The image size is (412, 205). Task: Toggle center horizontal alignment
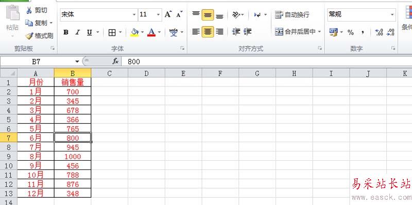[208, 32]
